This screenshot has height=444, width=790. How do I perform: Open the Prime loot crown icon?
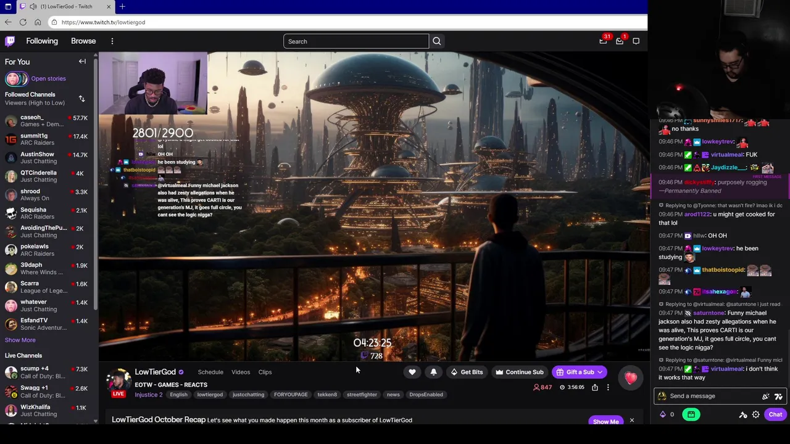[603, 41]
